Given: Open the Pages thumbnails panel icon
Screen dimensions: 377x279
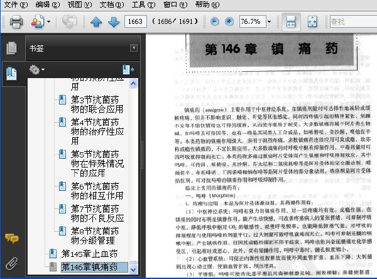Looking at the screenshot, I should 11,48.
